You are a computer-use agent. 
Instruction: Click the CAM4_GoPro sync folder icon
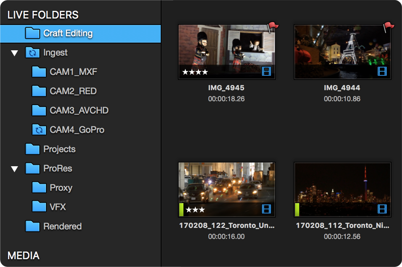pyautogui.click(x=39, y=130)
